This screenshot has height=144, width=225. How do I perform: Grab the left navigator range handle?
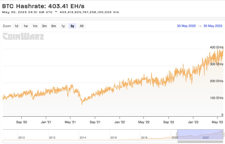pyautogui.click(x=177, y=134)
